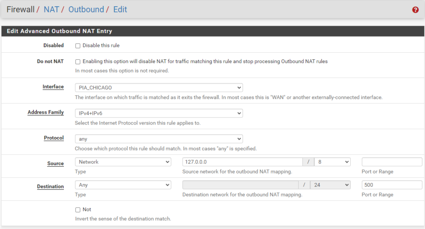Navigate to NAT breadcrumb link

[x=51, y=10]
